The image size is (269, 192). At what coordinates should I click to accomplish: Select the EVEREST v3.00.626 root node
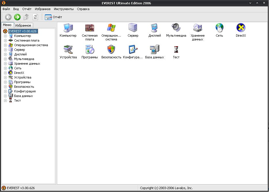click(23, 31)
